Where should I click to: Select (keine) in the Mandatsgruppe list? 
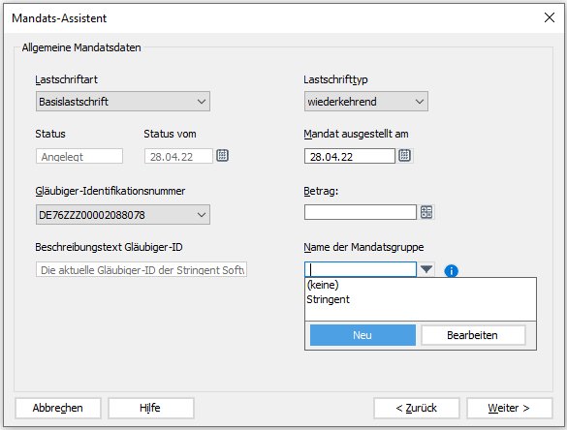click(323, 285)
